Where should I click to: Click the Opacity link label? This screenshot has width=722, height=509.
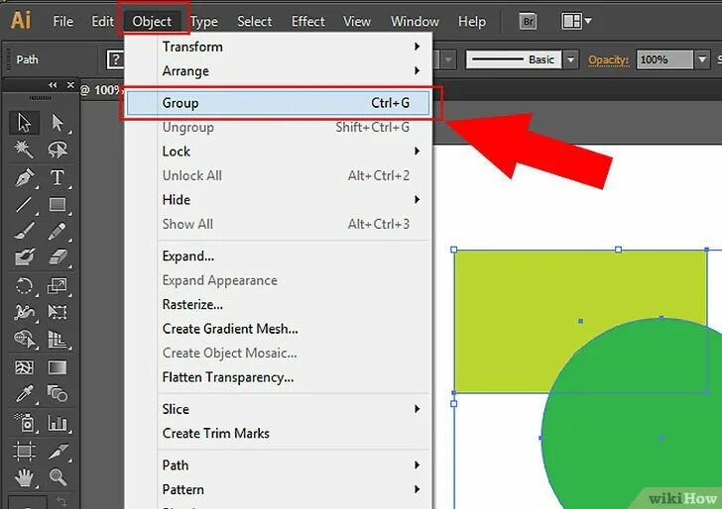click(x=608, y=59)
